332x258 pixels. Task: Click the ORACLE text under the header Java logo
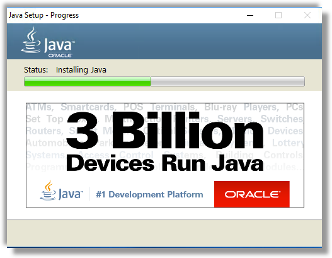60,56
